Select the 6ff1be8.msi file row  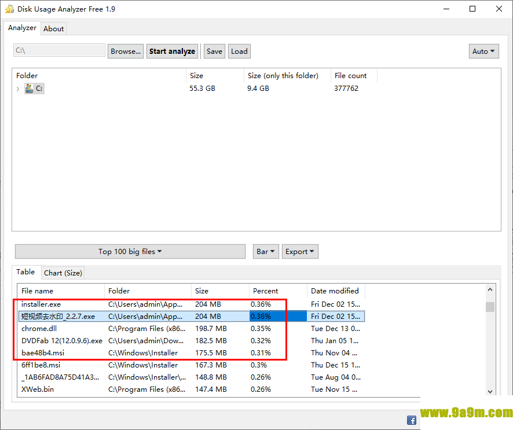tap(192, 365)
